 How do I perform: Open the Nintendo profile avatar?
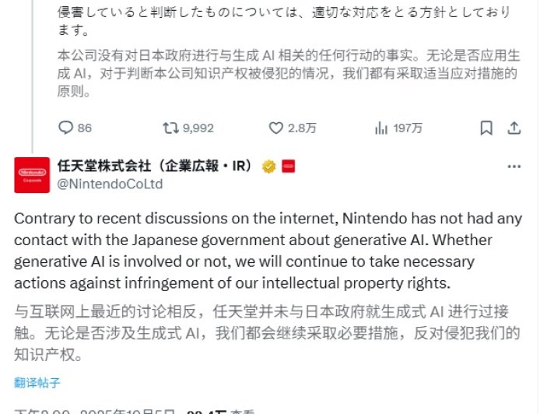(32, 175)
